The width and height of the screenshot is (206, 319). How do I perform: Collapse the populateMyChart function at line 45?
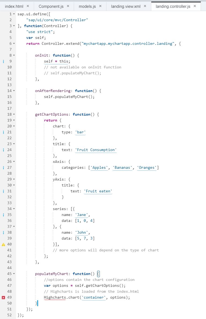[x=14, y=274]
